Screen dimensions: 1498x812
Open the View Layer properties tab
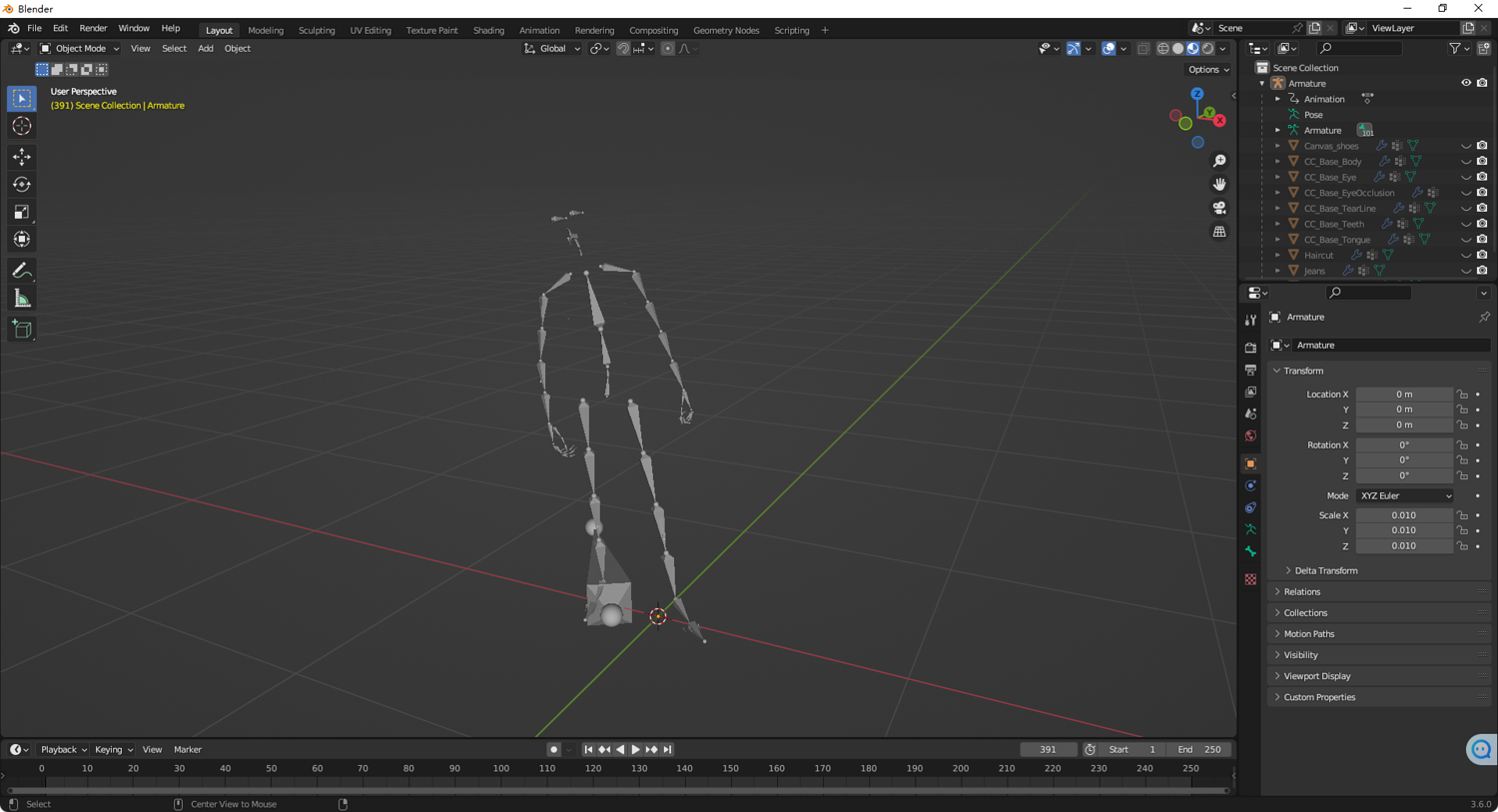pos(1250,392)
